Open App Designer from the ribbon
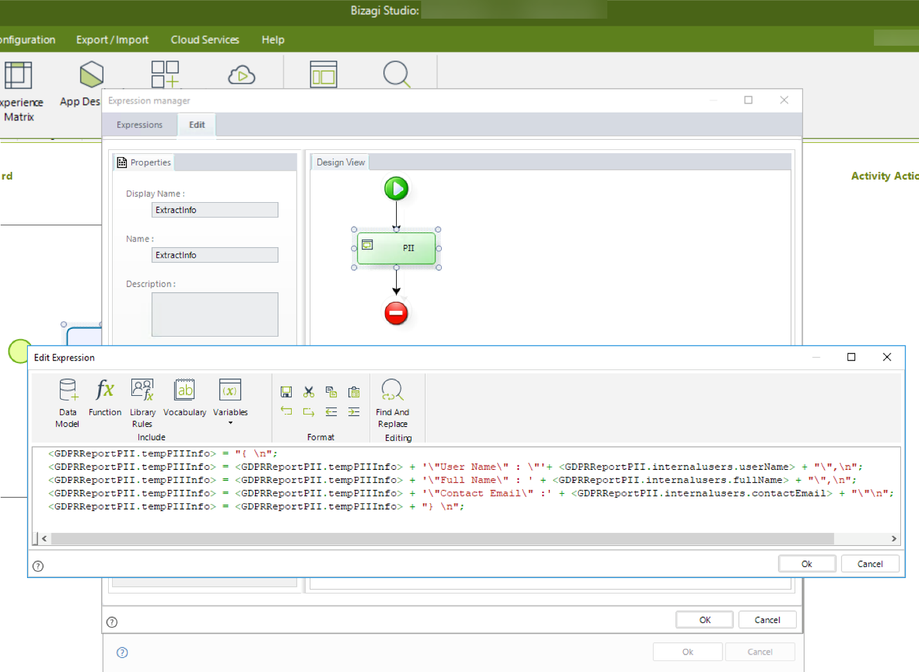The image size is (919, 672). click(81, 84)
